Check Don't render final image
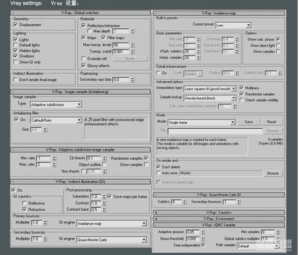 pyautogui.click(x=15, y=79)
